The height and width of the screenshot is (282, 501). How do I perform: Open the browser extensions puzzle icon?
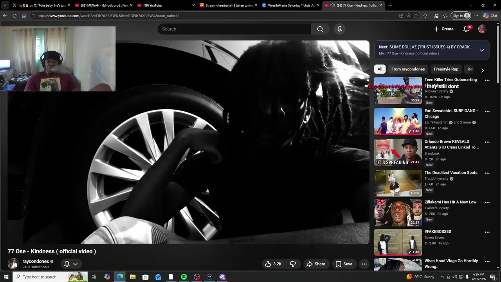click(425, 16)
